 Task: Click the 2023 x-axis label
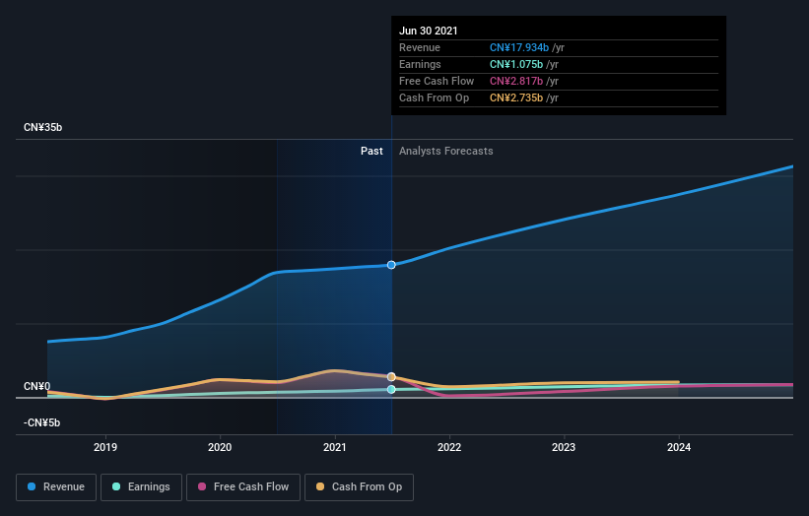[x=564, y=447]
